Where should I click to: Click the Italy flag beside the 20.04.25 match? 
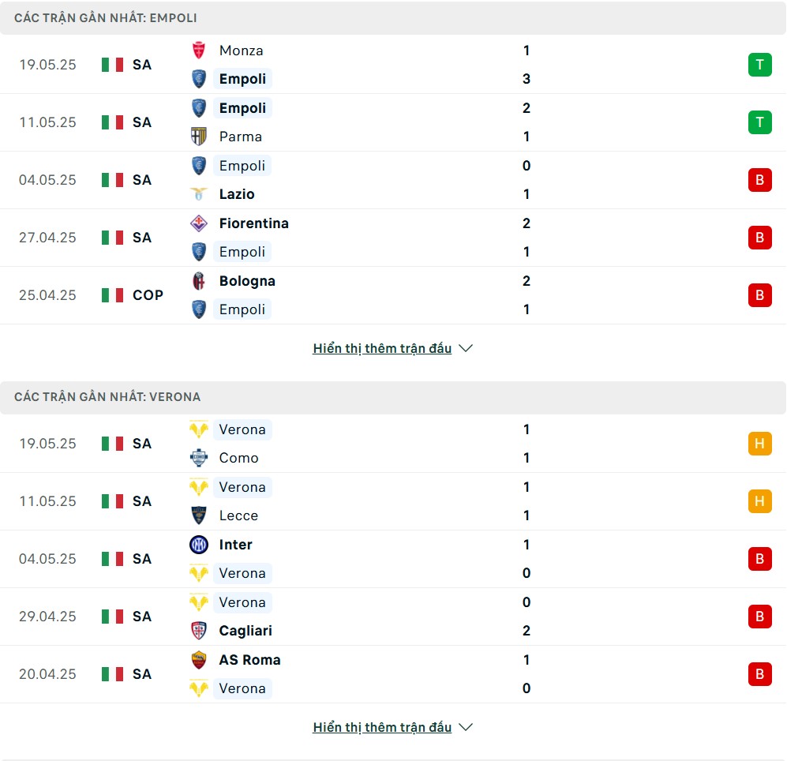click(112, 673)
